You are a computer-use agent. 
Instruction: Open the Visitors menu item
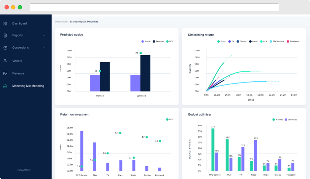(17, 61)
